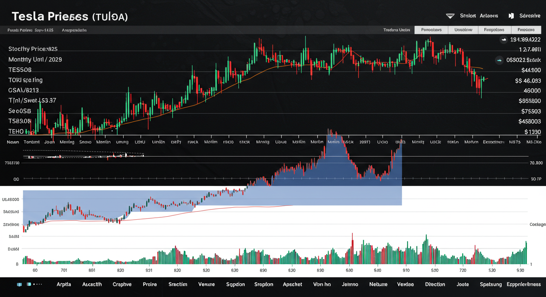Select the Porootans tab
This screenshot has height=297, width=546.
(x=431, y=30)
